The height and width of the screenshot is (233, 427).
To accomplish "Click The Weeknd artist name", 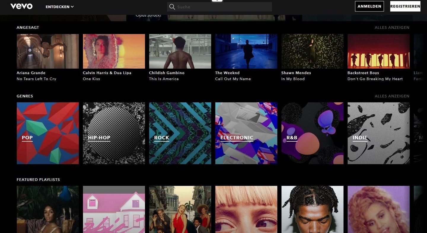I will pyautogui.click(x=227, y=73).
